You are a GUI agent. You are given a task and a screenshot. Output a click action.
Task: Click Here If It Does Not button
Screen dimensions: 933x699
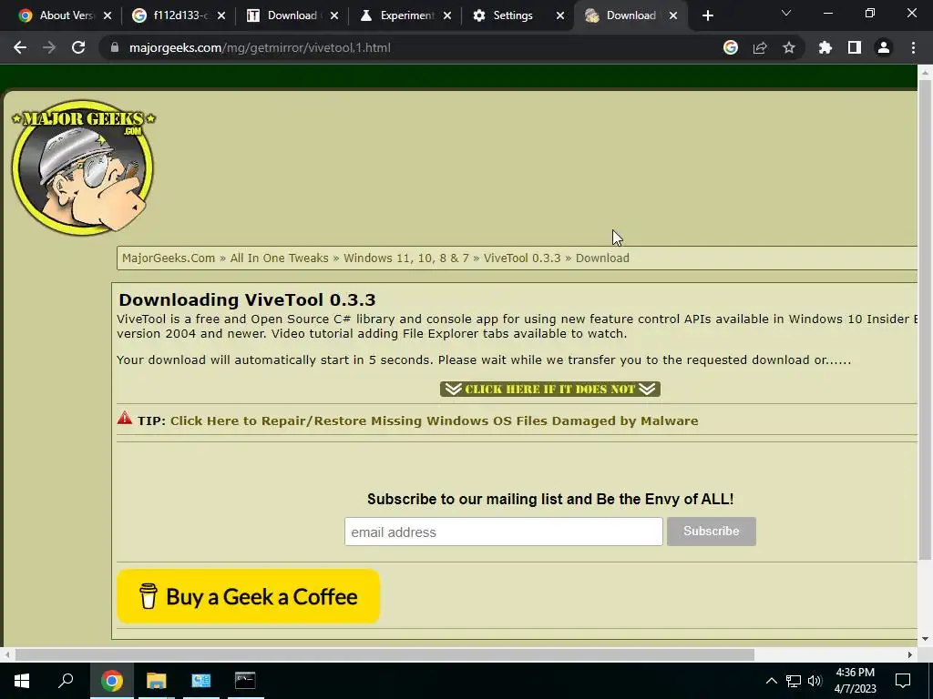tap(549, 389)
